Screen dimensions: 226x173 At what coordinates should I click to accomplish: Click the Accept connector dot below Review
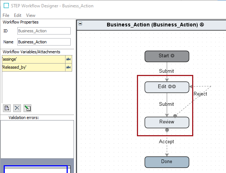[x=167, y=130]
